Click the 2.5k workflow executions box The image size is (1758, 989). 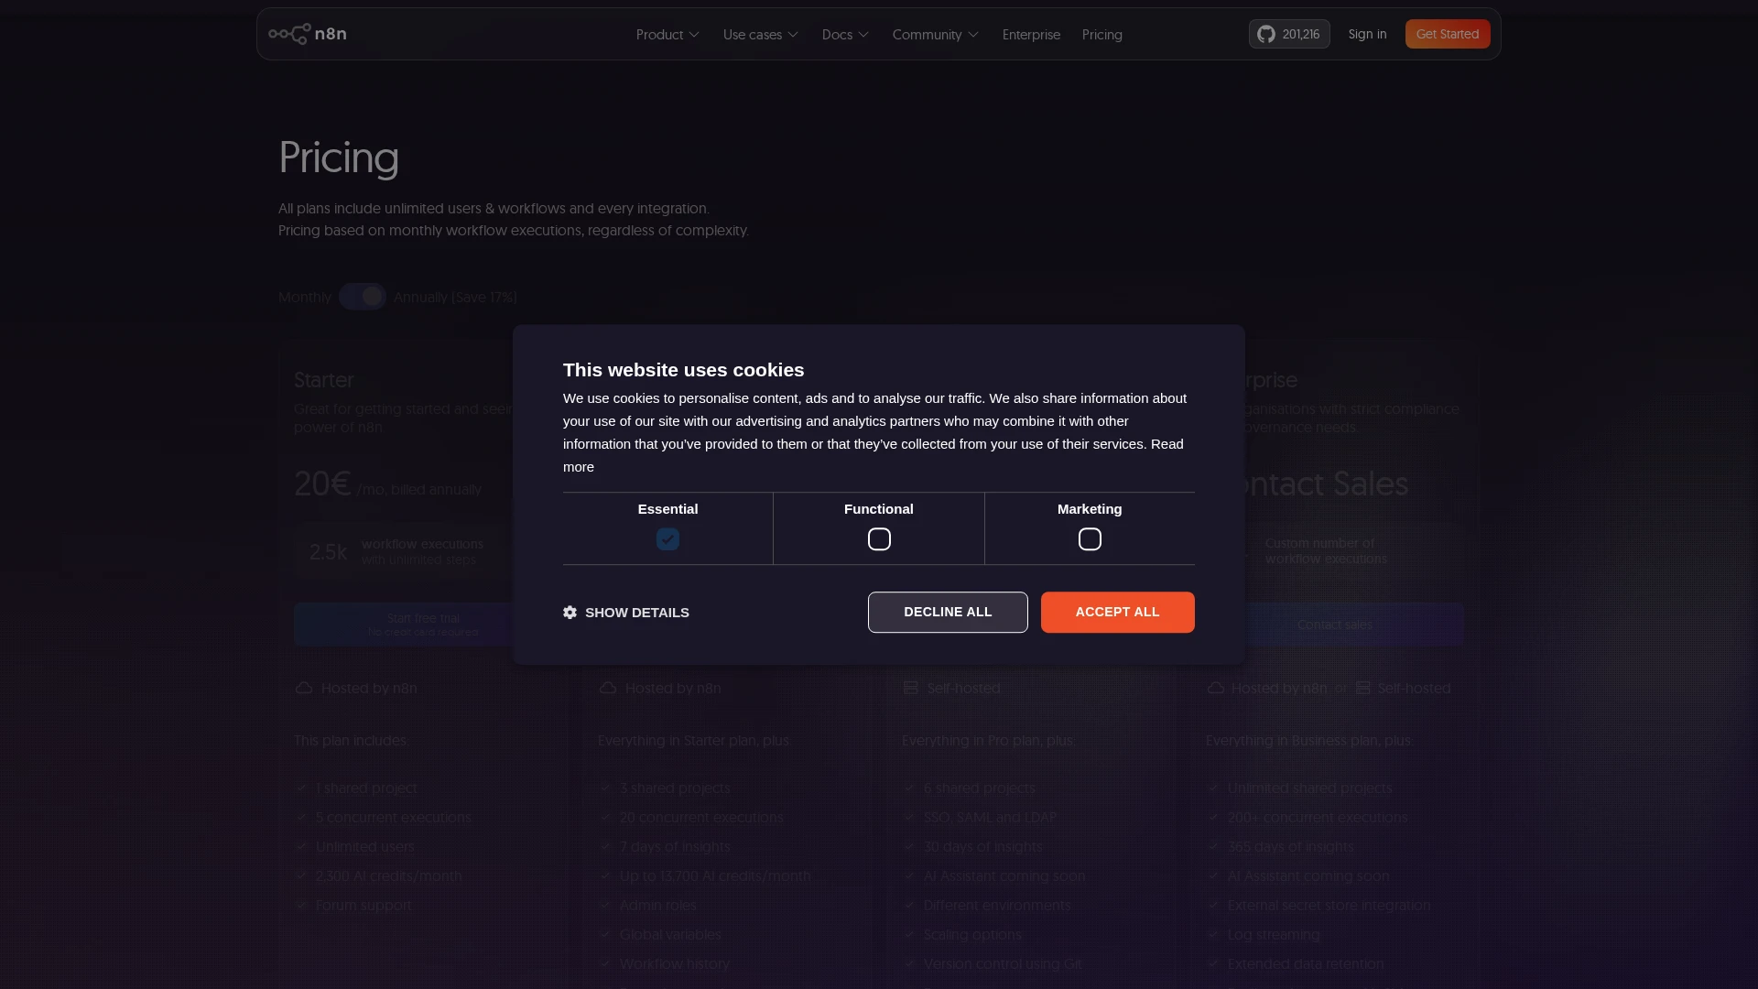pos(422,551)
